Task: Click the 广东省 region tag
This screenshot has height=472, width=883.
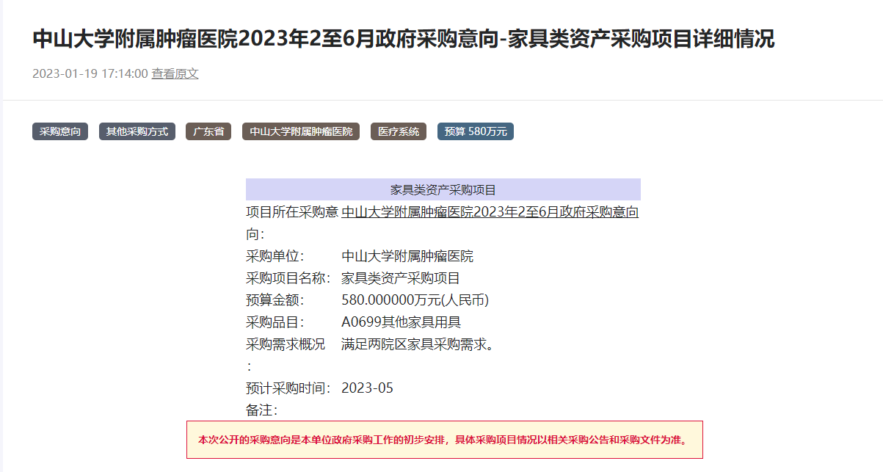Action: [208, 131]
